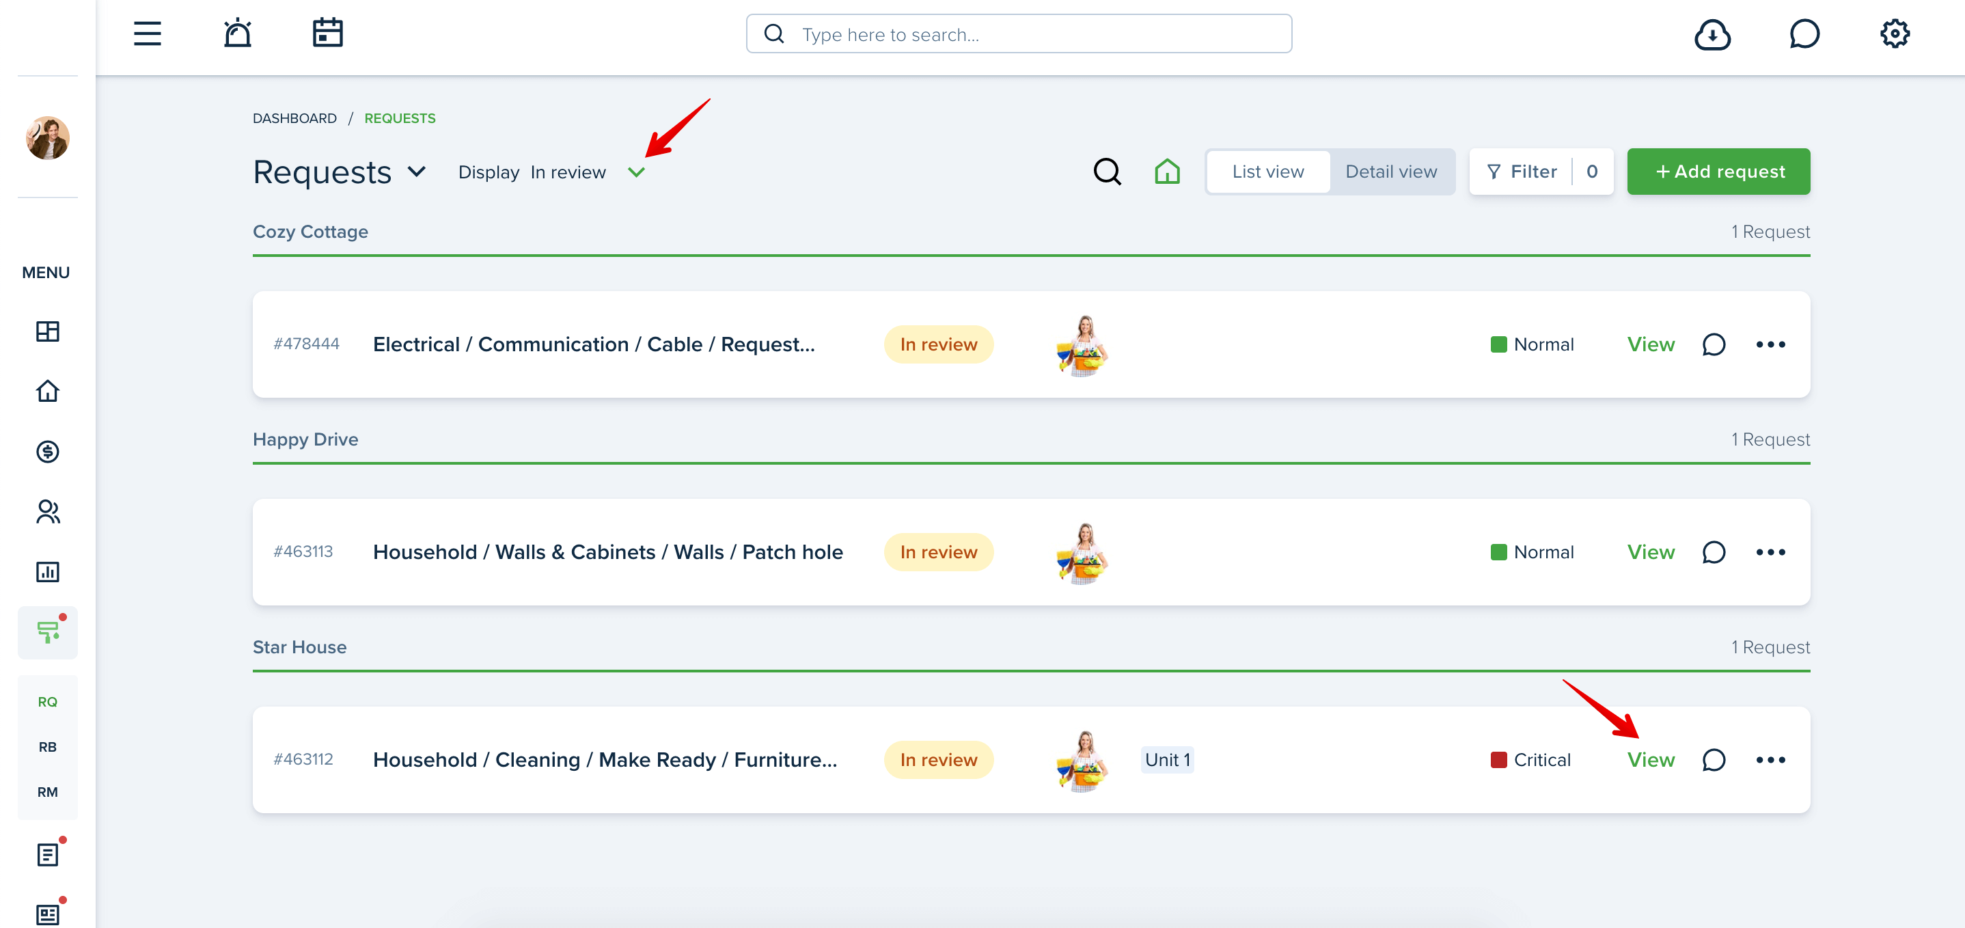The width and height of the screenshot is (1965, 928).
Task: Click request number #463112
Action: 303,759
